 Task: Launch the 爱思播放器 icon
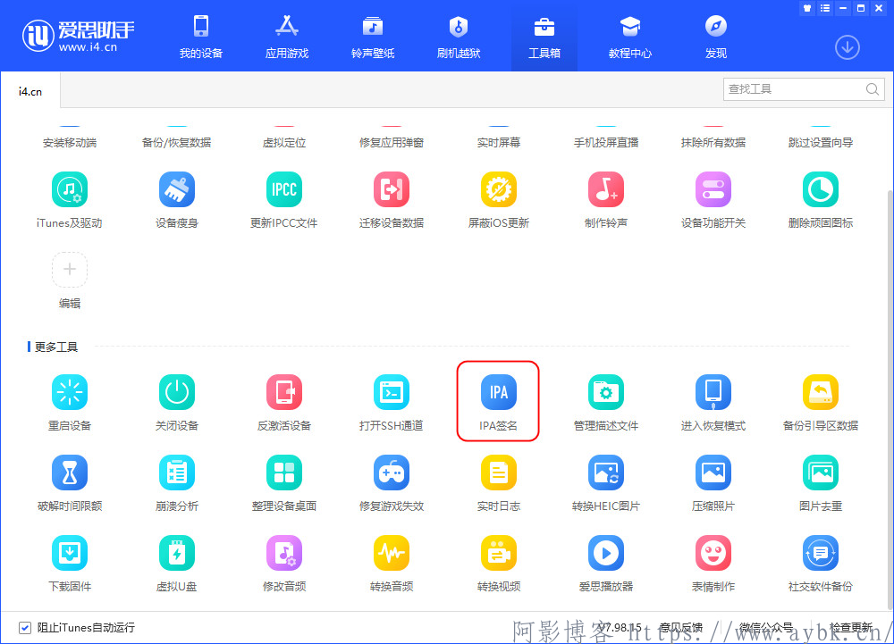[x=605, y=554]
